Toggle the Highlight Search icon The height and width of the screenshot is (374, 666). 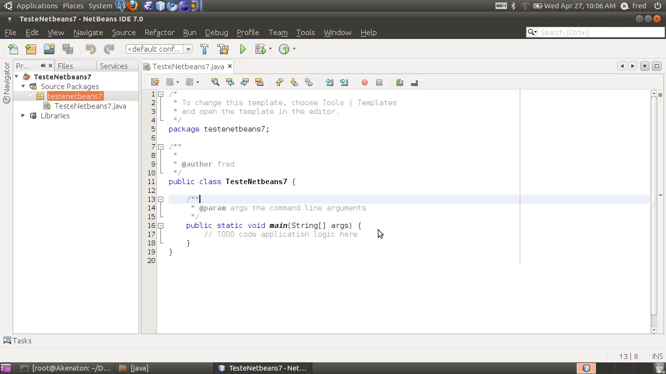pos(259,82)
